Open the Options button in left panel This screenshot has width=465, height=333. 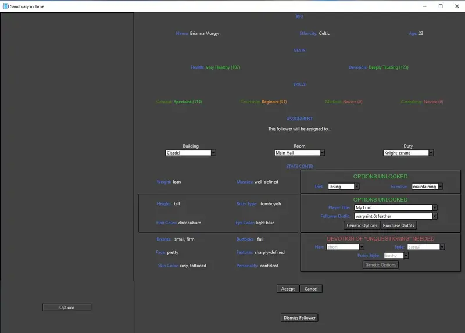click(67, 307)
